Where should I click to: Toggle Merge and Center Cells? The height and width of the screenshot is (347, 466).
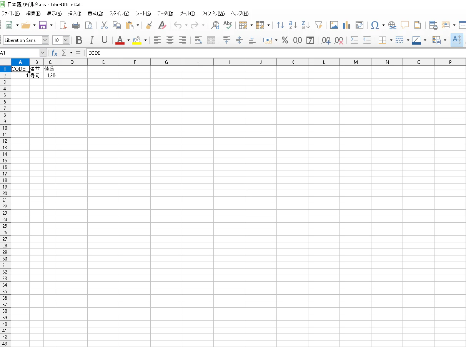(x=211, y=40)
